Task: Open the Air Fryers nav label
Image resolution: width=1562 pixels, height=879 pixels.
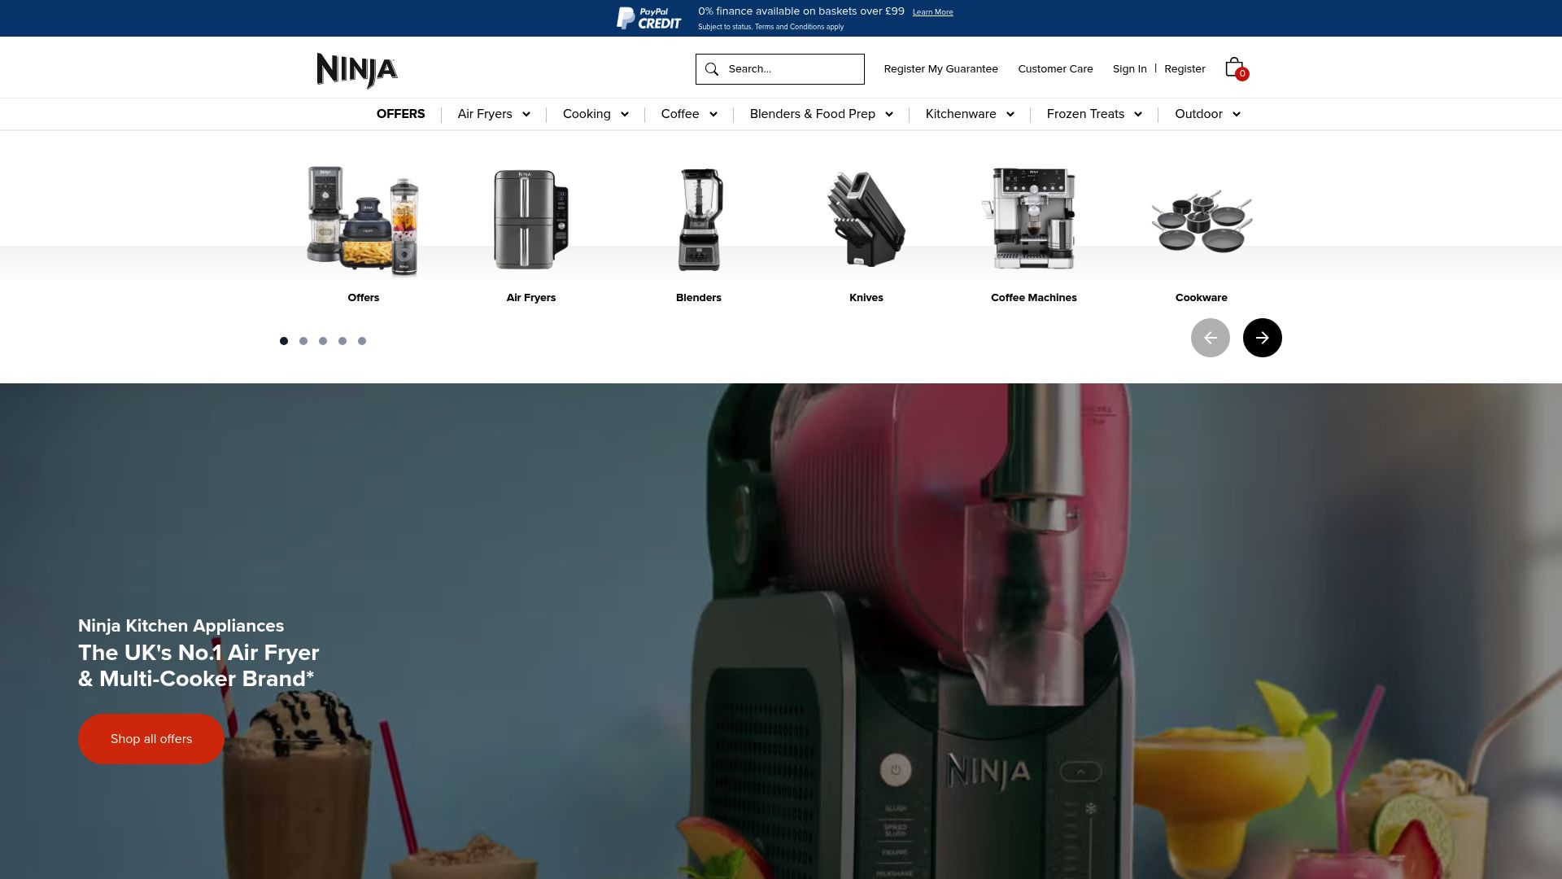Action: coord(485,114)
